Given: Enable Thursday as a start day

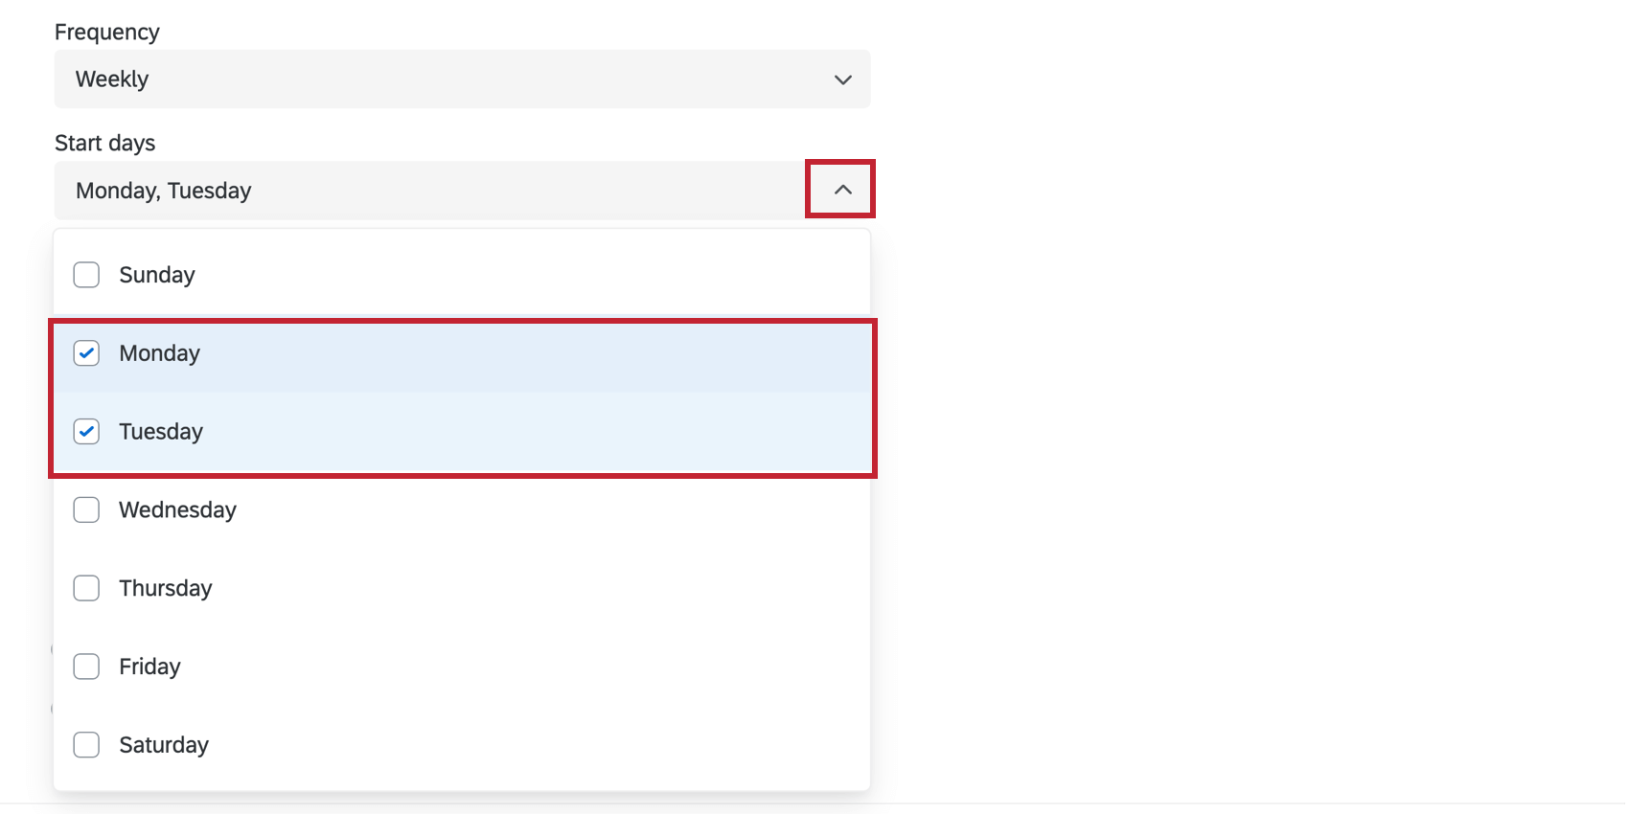Looking at the screenshot, I should coord(86,588).
